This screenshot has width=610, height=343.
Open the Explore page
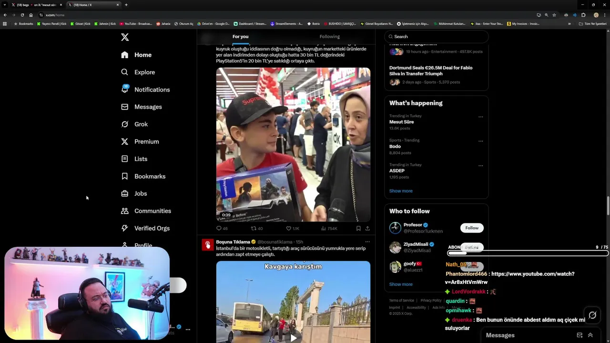(x=138, y=72)
